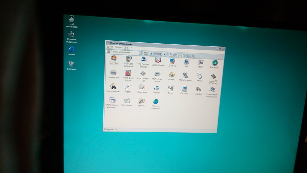
Task: Open Установка и удаление programs icon
Action: coord(112,103)
